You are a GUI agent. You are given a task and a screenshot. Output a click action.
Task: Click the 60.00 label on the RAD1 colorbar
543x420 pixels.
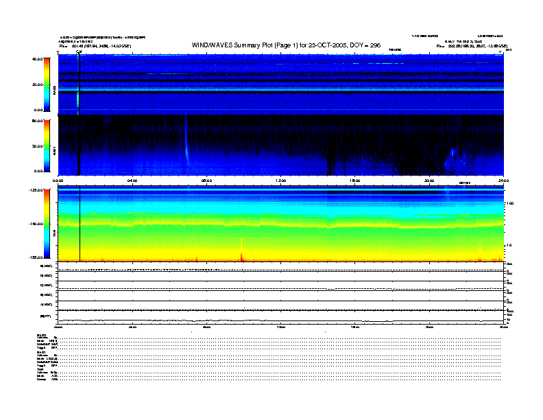(37, 121)
